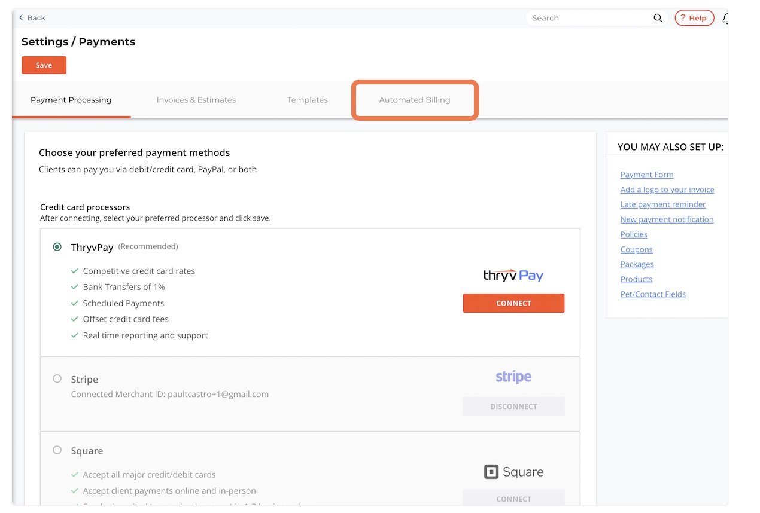Click the Accept client payments online and in-person text
This screenshot has width=760, height=513.
pyautogui.click(x=169, y=491)
